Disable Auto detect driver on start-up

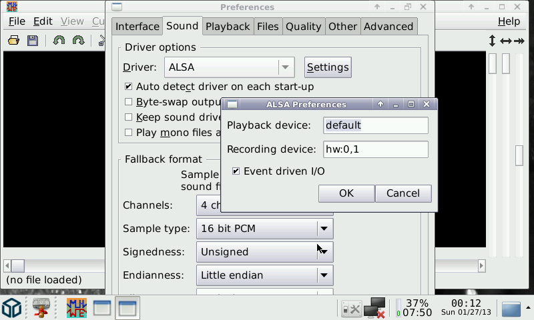129,87
